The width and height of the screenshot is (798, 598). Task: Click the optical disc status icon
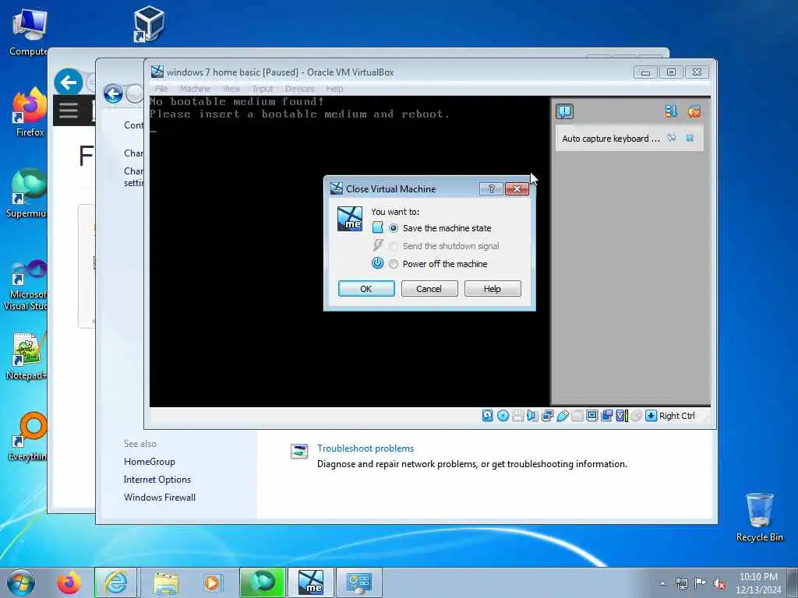click(503, 416)
